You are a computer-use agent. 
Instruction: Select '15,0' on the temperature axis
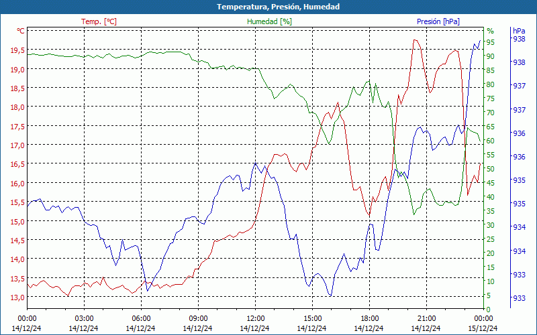[17, 221]
